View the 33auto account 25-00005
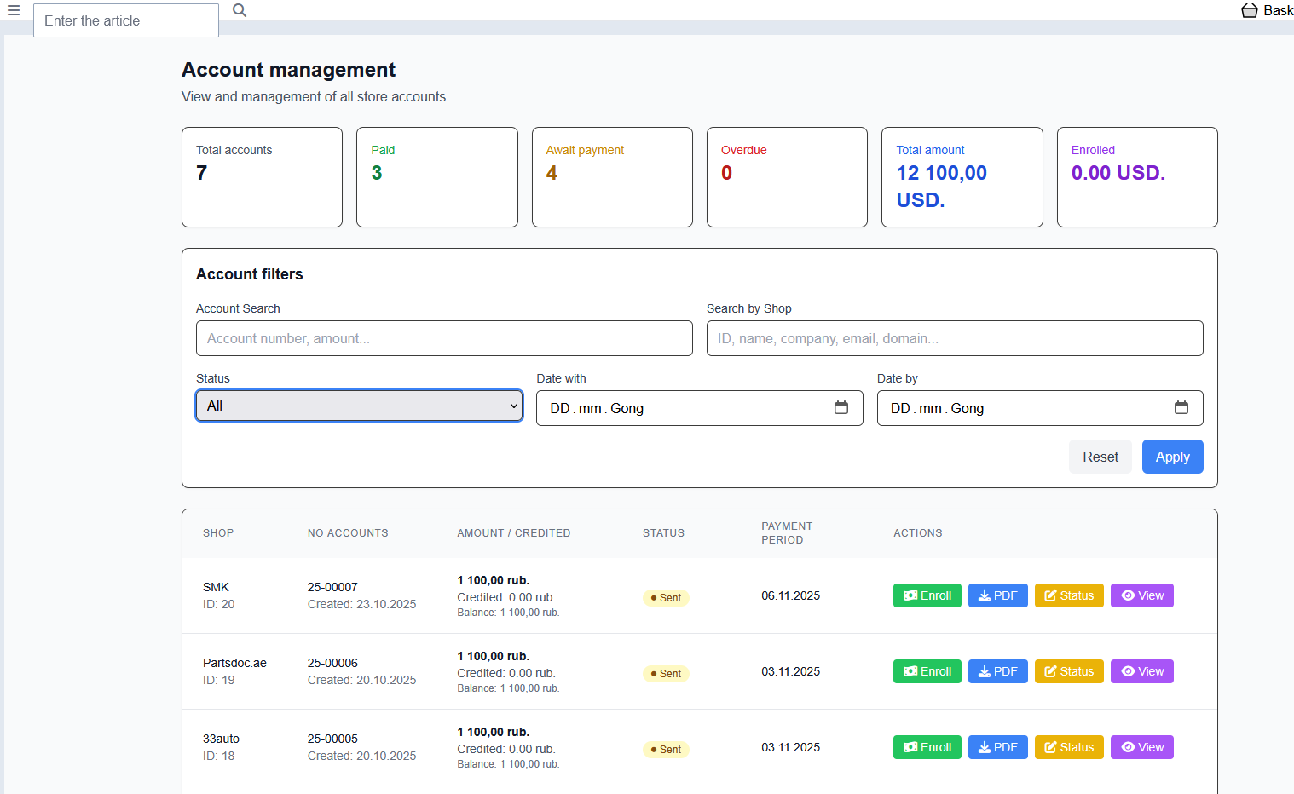1294x794 pixels. tap(1141, 747)
